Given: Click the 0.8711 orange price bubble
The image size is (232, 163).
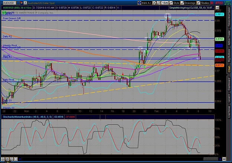Looking at the screenshot, I should (219, 65).
